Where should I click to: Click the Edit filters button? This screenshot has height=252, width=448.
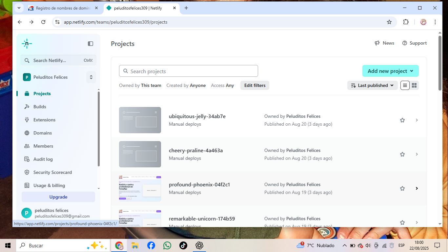pyautogui.click(x=255, y=85)
